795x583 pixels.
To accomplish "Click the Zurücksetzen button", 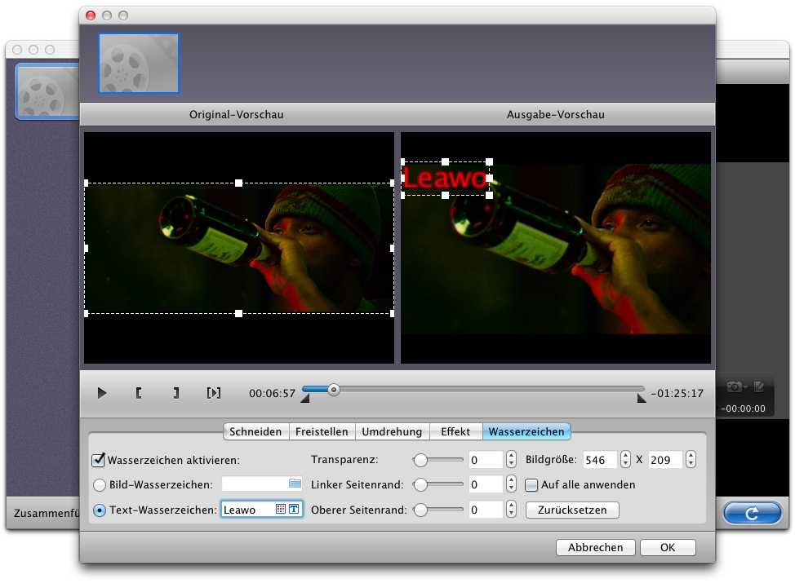I will (x=572, y=510).
